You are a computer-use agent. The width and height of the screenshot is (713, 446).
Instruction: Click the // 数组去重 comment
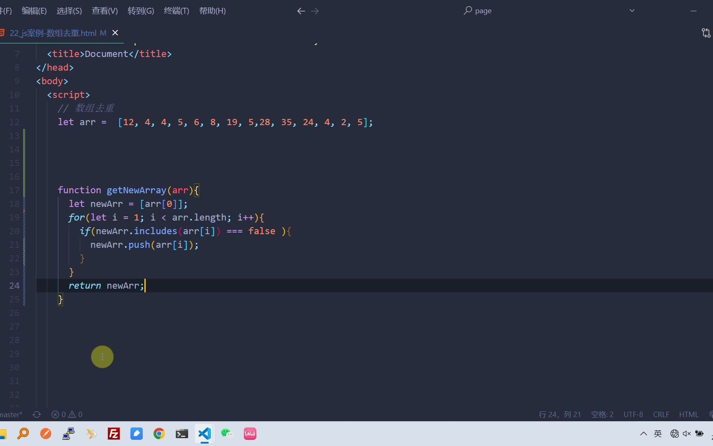(x=86, y=108)
